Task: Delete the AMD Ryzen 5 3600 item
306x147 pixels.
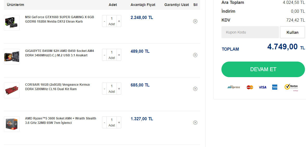Action: tap(195, 123)
